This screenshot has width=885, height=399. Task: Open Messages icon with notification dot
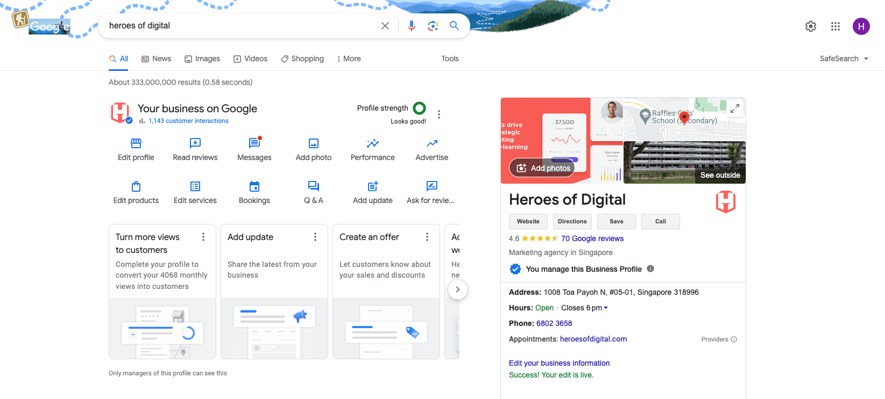pos(254,143)
